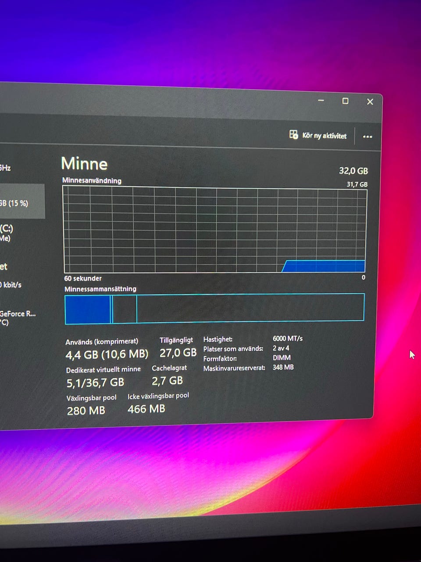Click the 'Platser som används:' label
The image size is (421, 562).
(x=233, y=349)
